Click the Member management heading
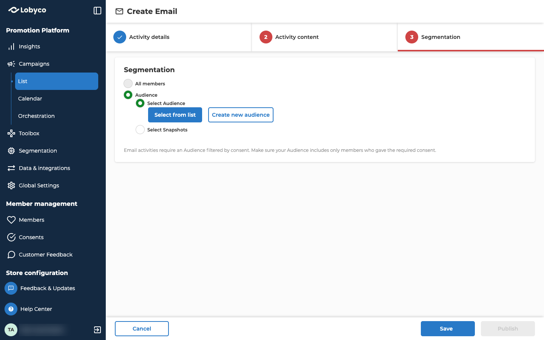The width and height of the screenshot is (544, 340). (42, 204)
